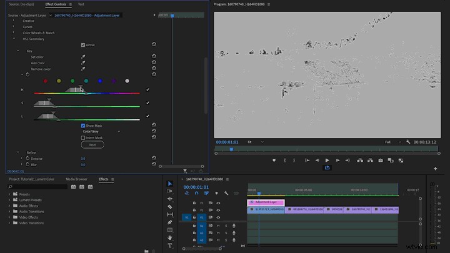This screenshot has width=450, height=253.
Task: Go to In point
Action: tap(307, 161)
